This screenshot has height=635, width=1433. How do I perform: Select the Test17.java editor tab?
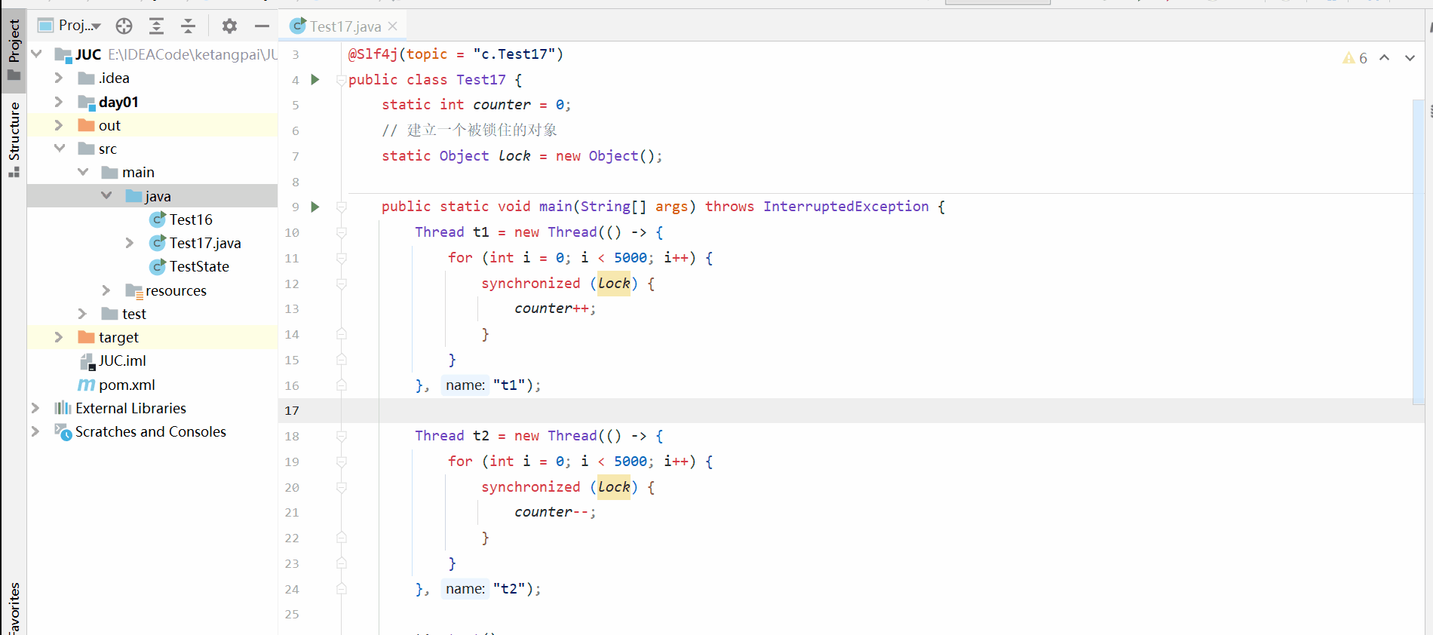[345, 26]
